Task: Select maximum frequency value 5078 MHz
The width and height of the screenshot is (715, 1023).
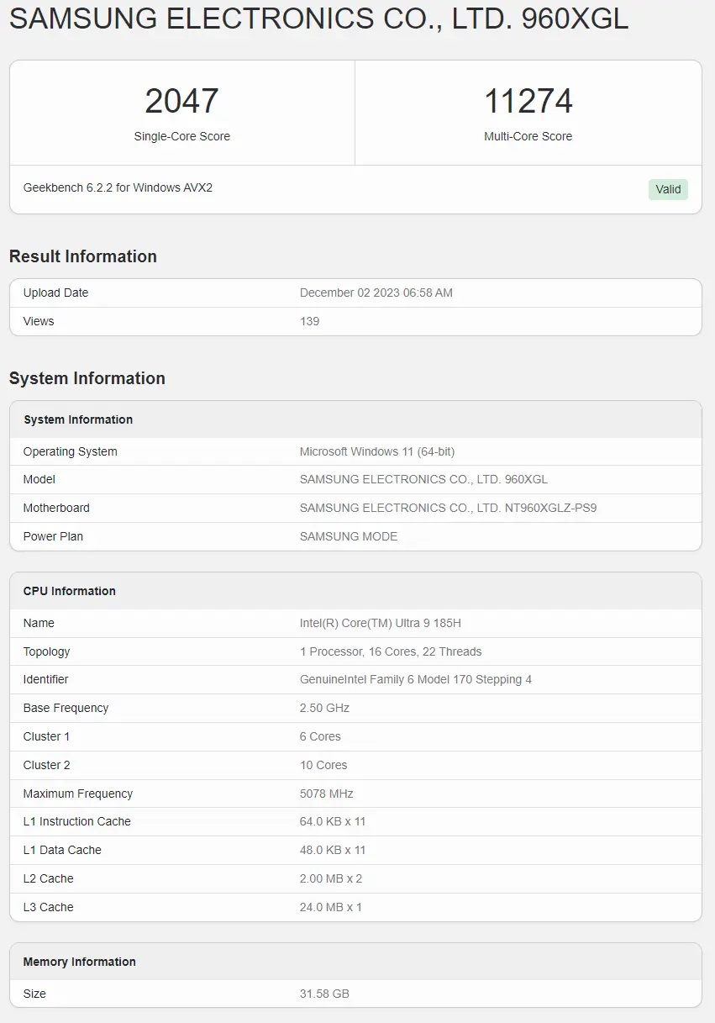Action: pos(327,794)
